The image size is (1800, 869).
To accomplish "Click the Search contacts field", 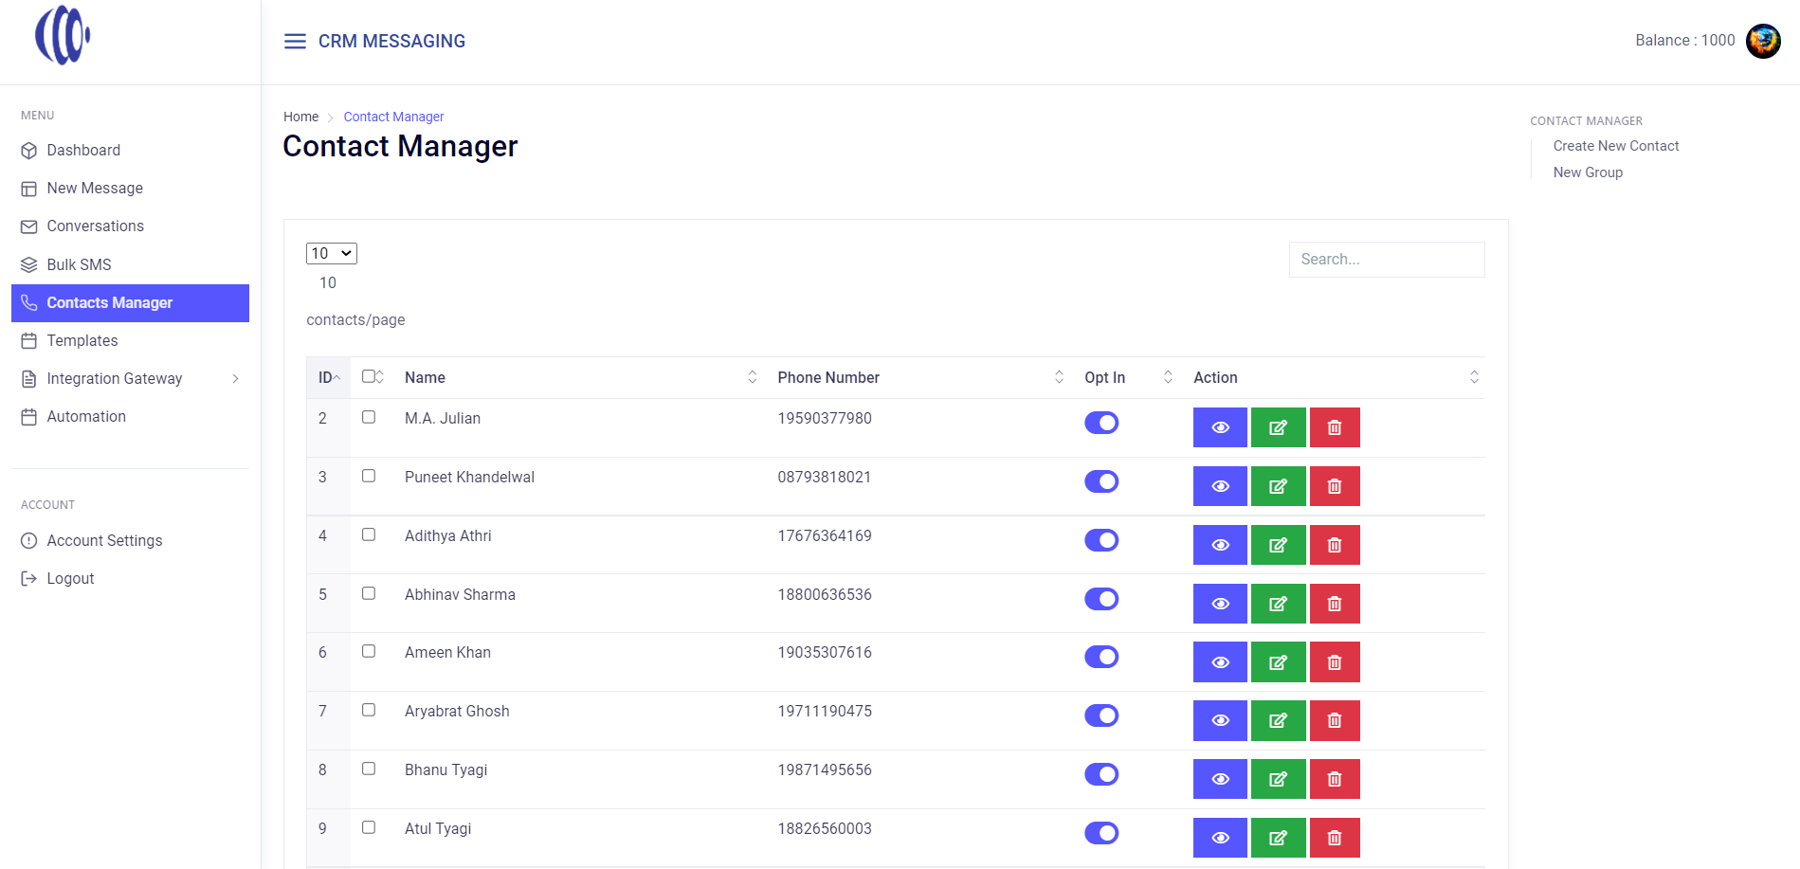I will 1387,260.
